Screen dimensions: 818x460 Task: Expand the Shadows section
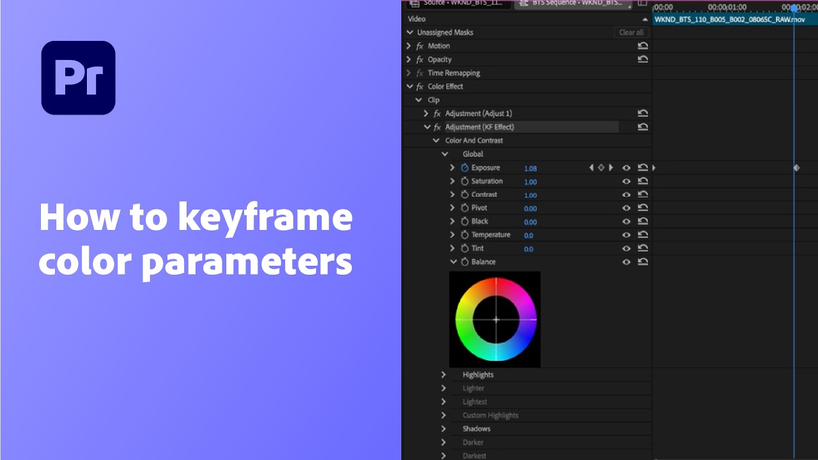pyautogui.click(x=444, y=429)
